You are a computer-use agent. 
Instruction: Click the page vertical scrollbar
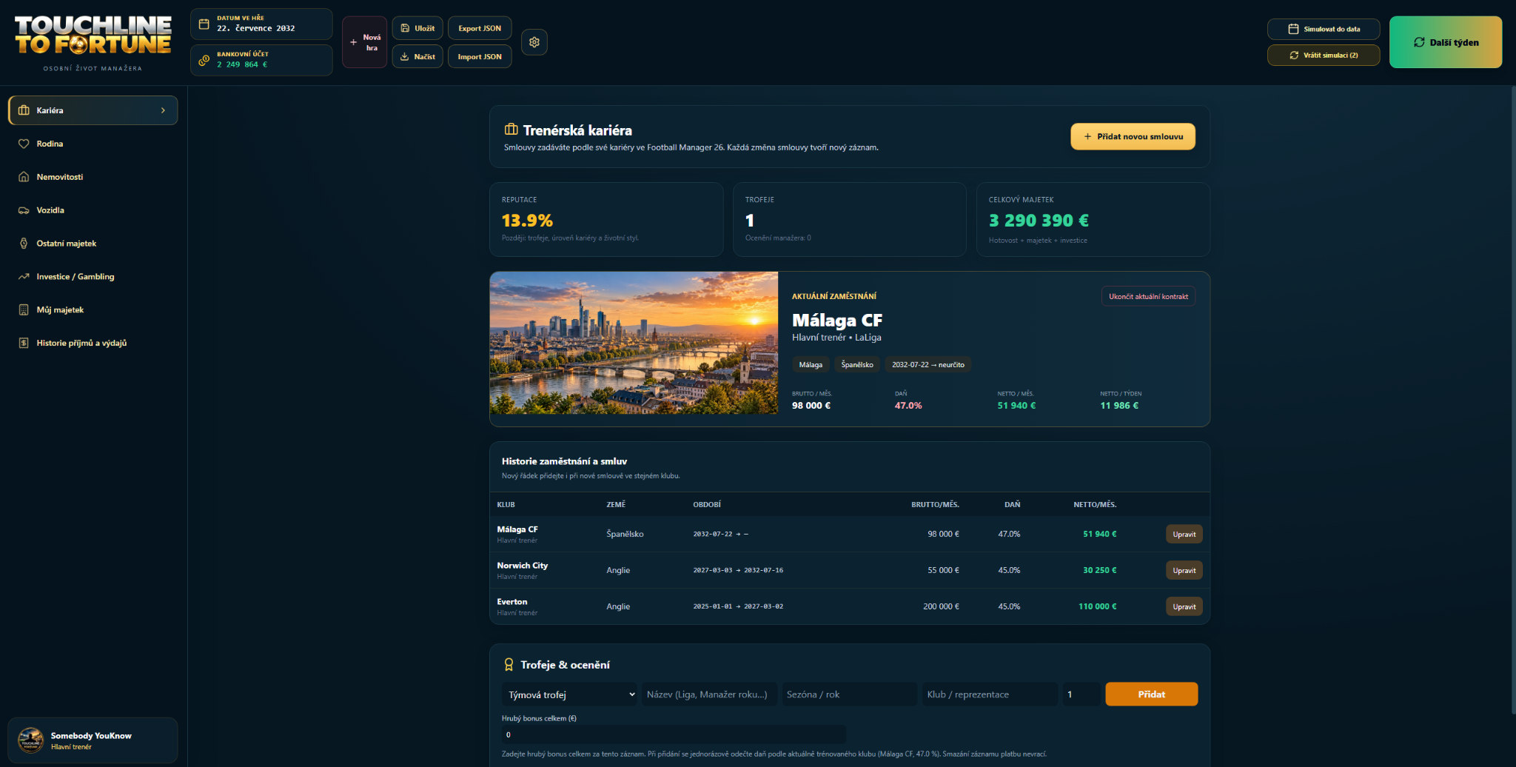pyautogui.click(x=1512, y=400)
